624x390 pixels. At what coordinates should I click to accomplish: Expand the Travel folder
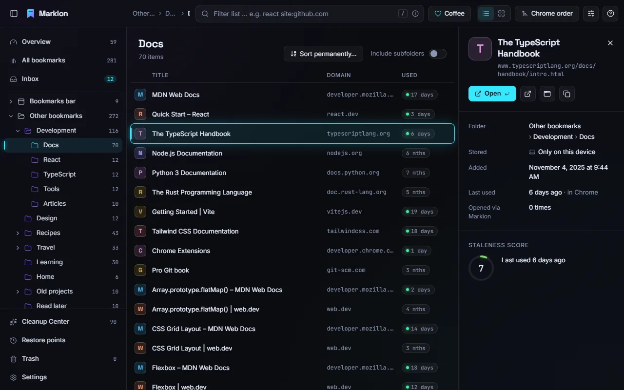point(18,248)
